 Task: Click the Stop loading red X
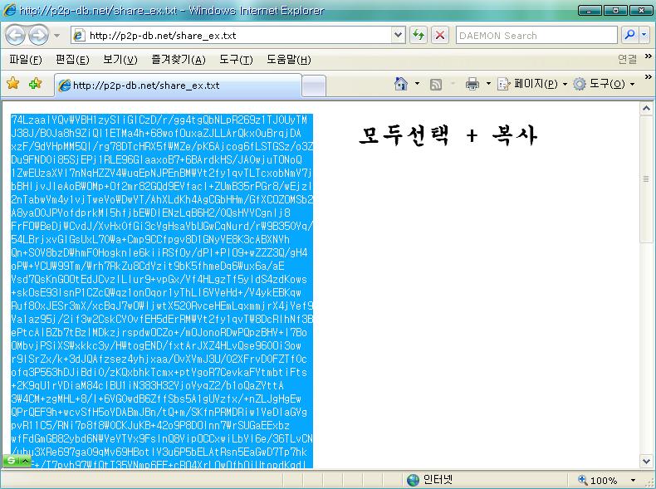[x=440, y=35]
